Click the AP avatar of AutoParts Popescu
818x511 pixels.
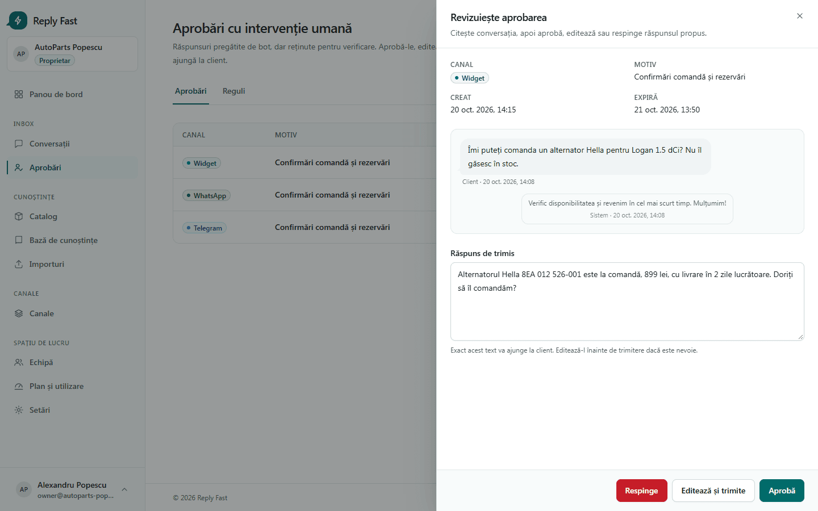click(x=21, y=54)
